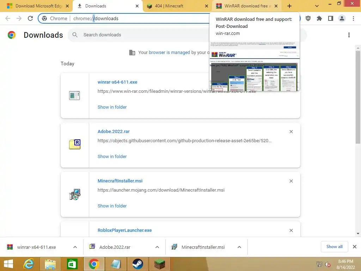Image resolution: width=361 pixels, height=271 pixels.
Task: Click the 'browser is managed' link
Action: [169, 53]
